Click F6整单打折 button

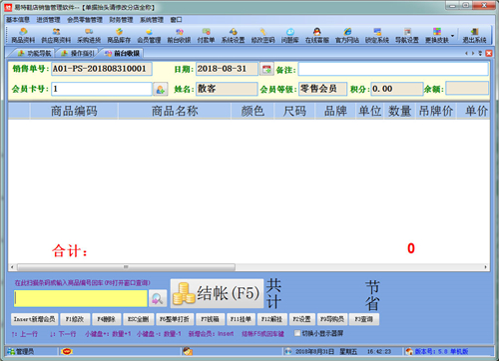(x=175, y=319)
